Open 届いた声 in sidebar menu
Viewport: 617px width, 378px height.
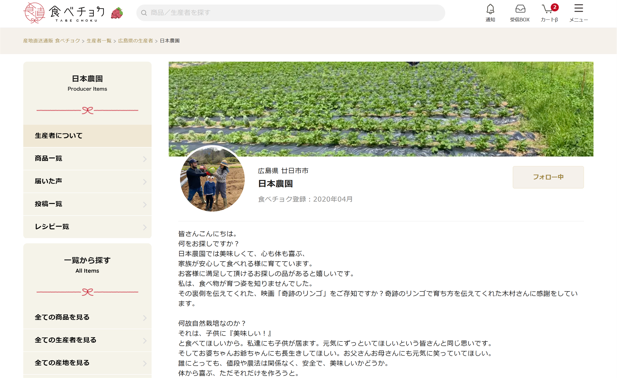pyautogui.click(x=87, y=181)
